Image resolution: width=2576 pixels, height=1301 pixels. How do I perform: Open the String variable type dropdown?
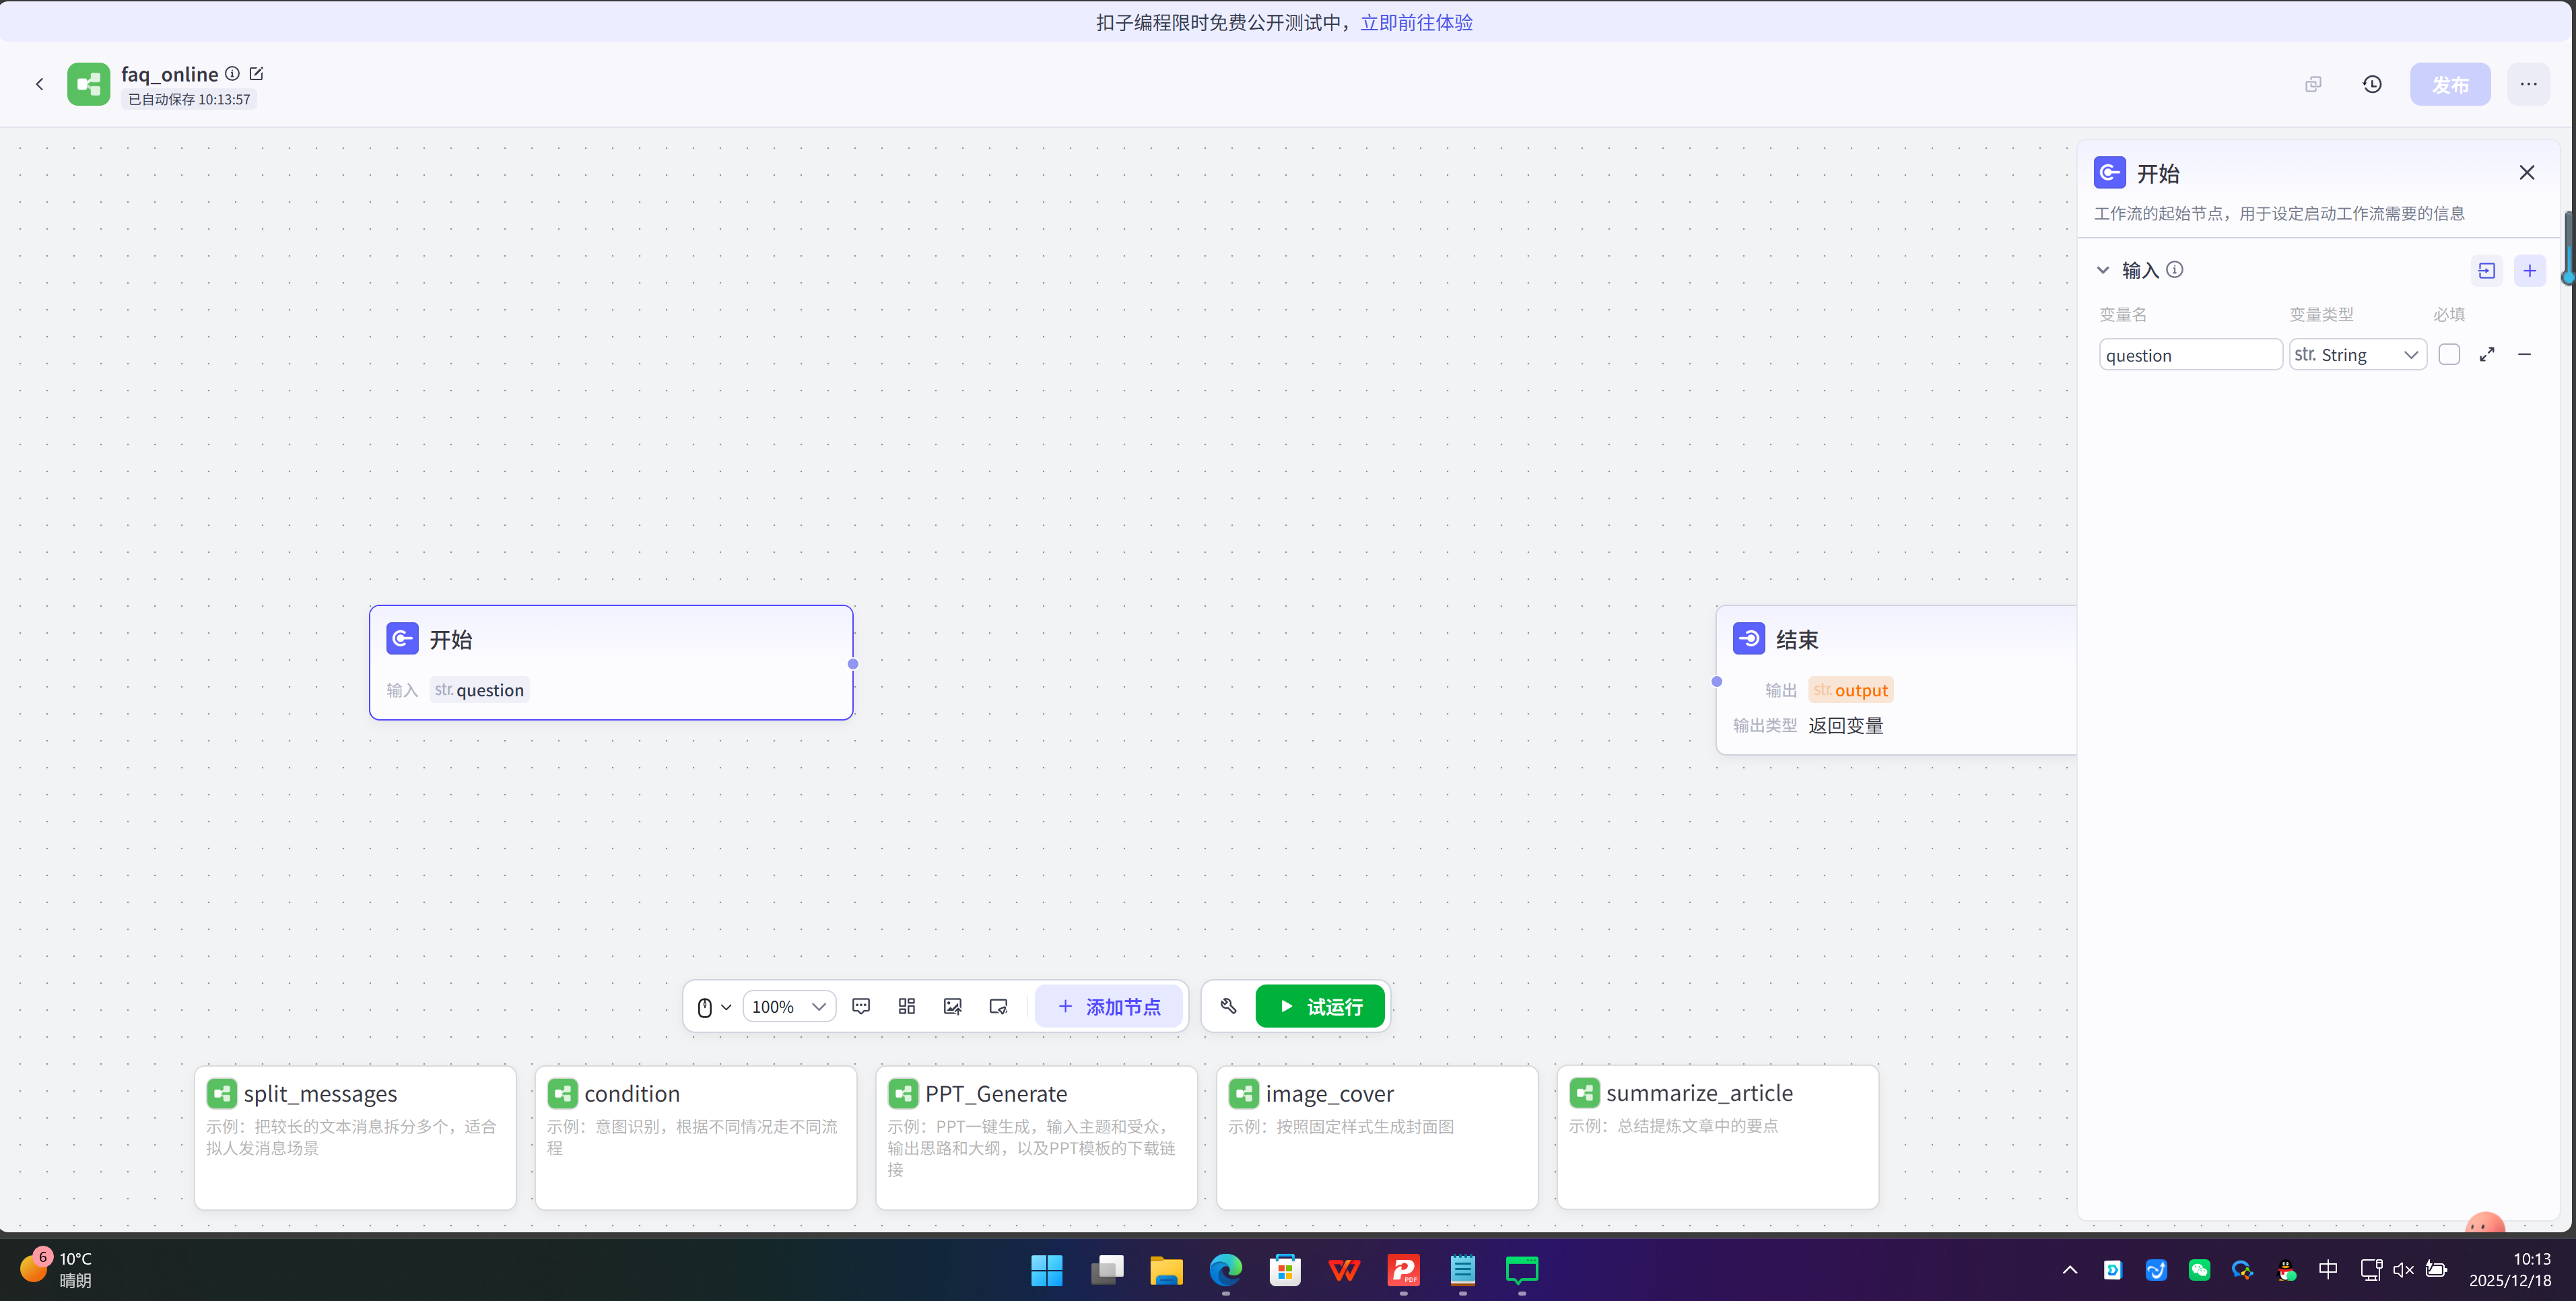(2357, 355)
